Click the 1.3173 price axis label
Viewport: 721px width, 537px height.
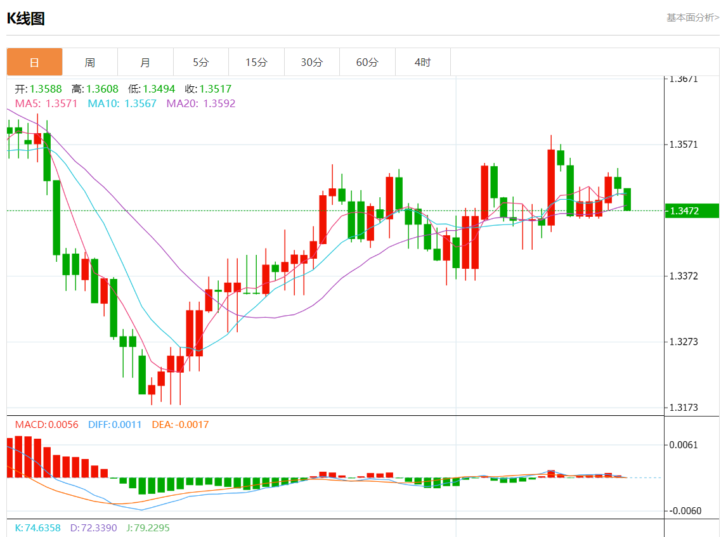pyautogui.click(x=684, y=408)
